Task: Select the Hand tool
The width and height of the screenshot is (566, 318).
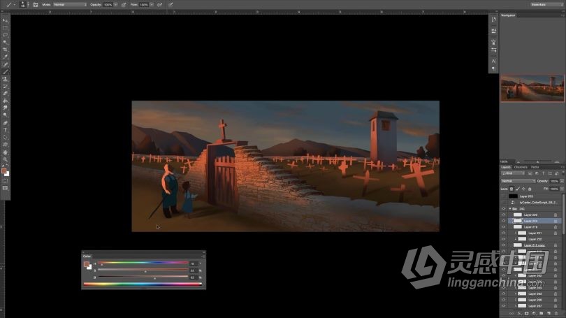Action: click(5, 152)
